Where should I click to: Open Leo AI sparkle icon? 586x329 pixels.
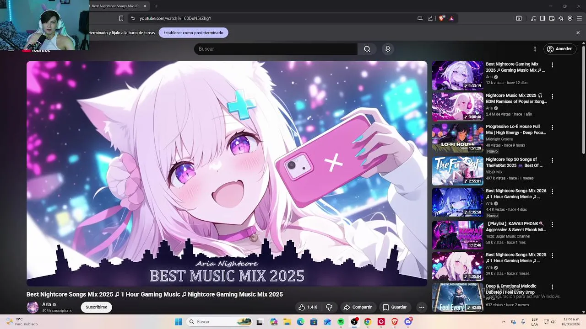561,18
